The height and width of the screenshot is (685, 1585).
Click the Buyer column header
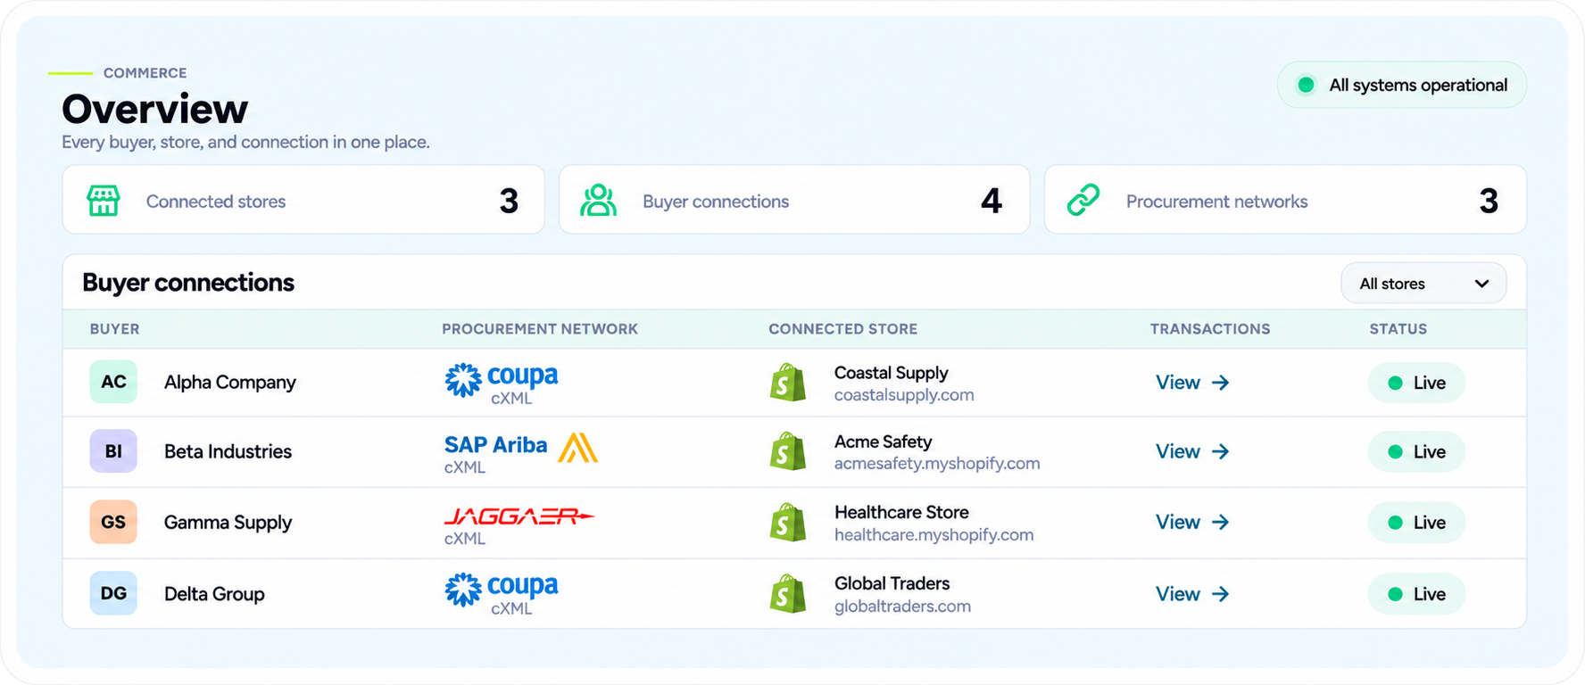(x=114, y=329)
